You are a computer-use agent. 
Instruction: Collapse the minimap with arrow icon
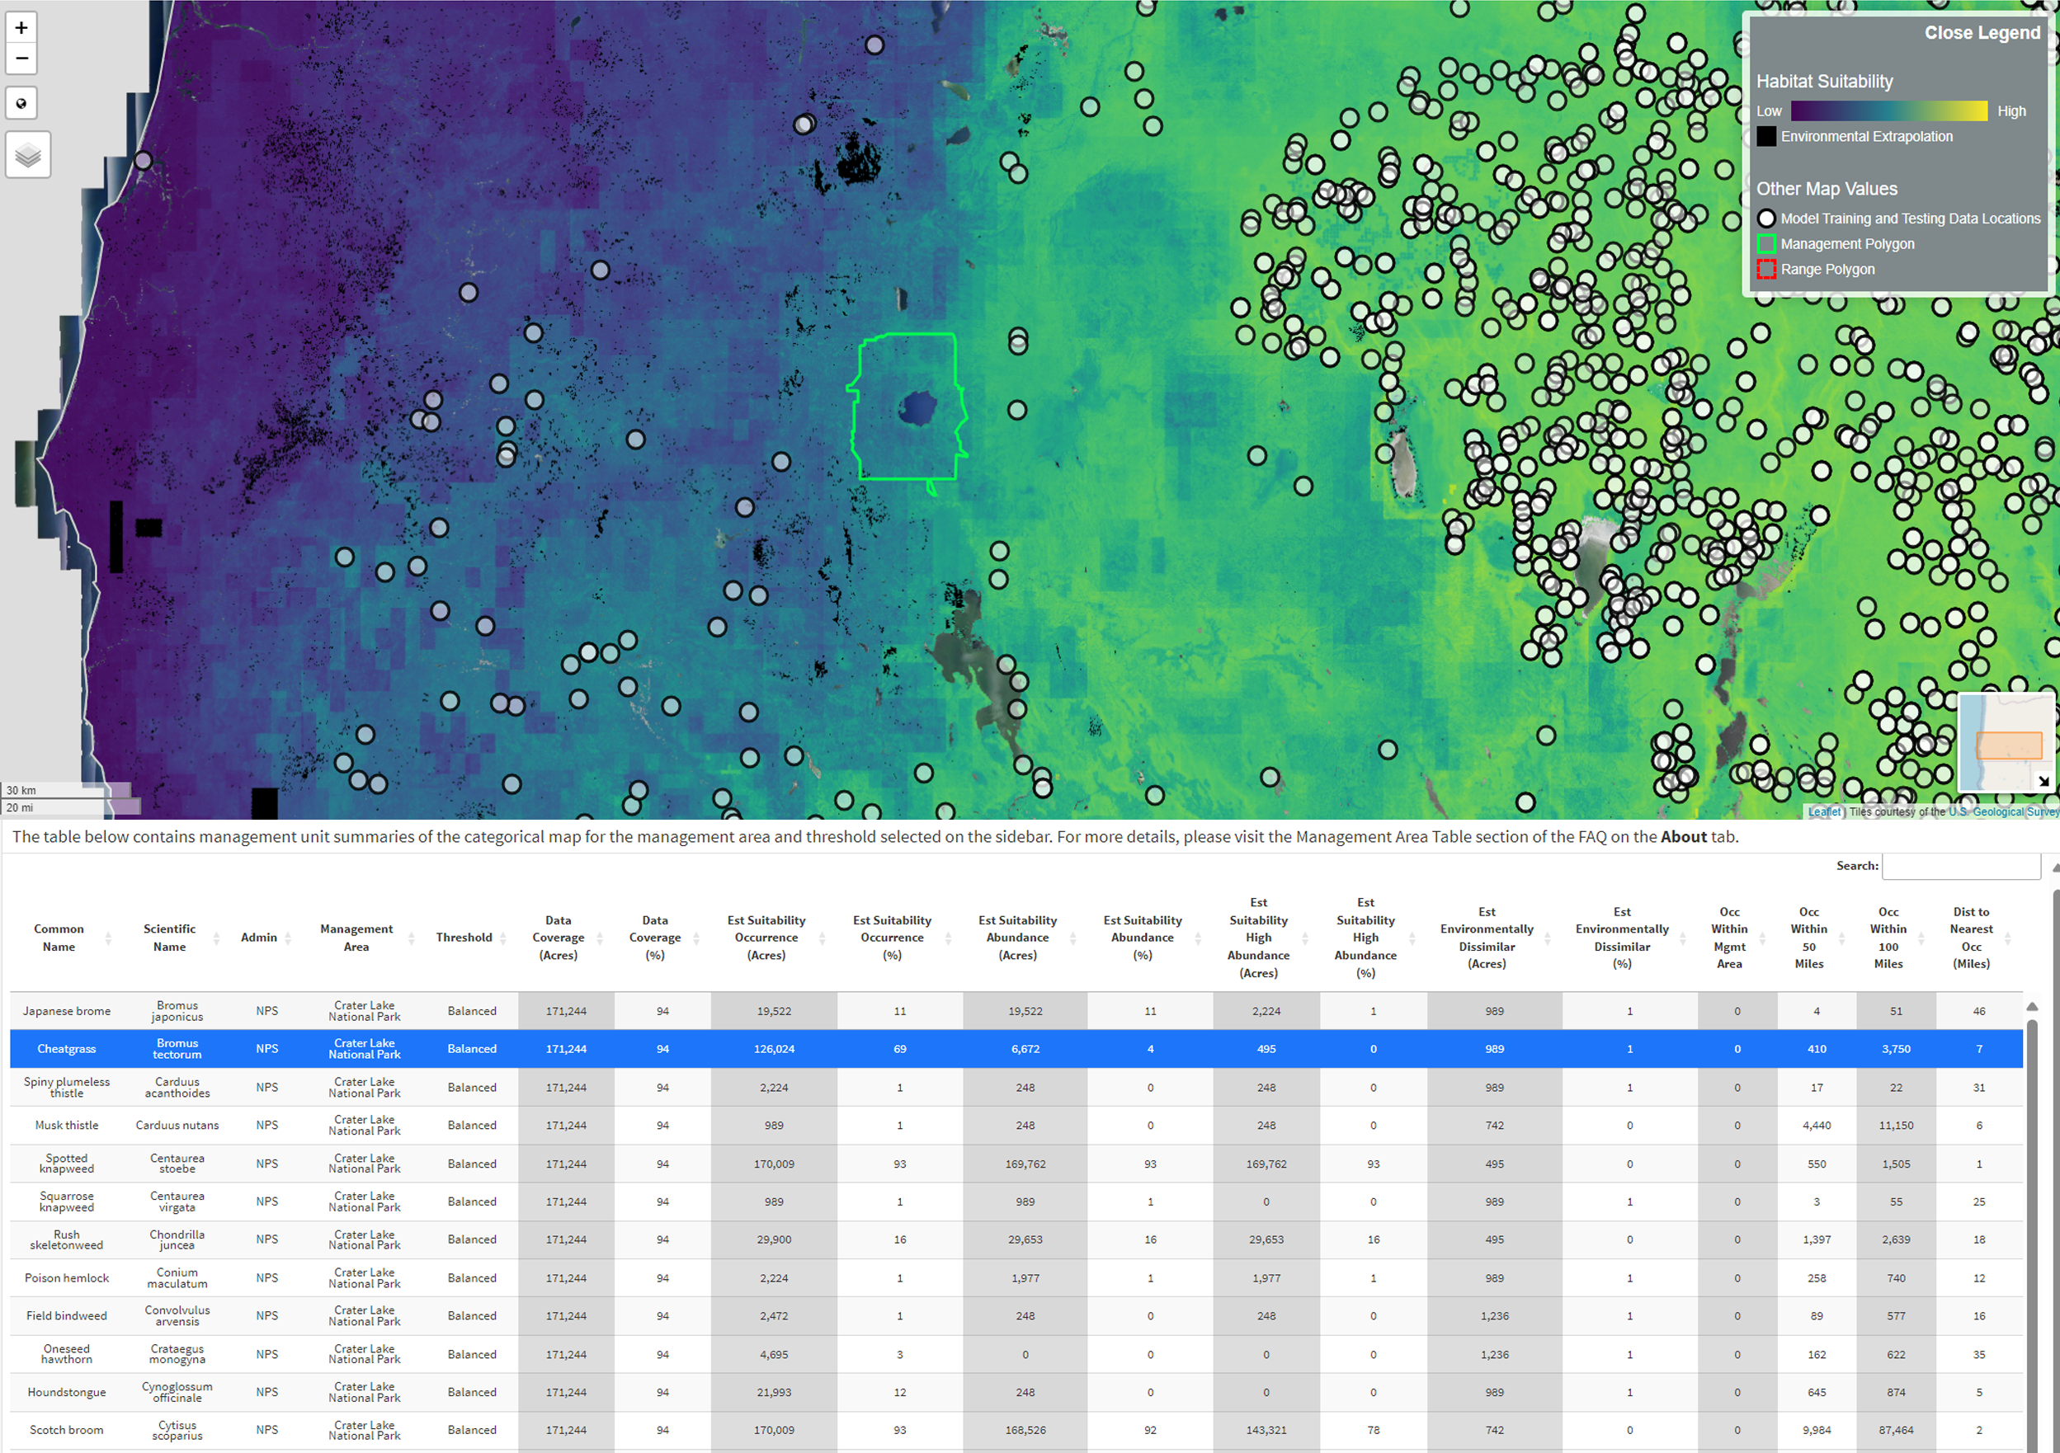2043,781
